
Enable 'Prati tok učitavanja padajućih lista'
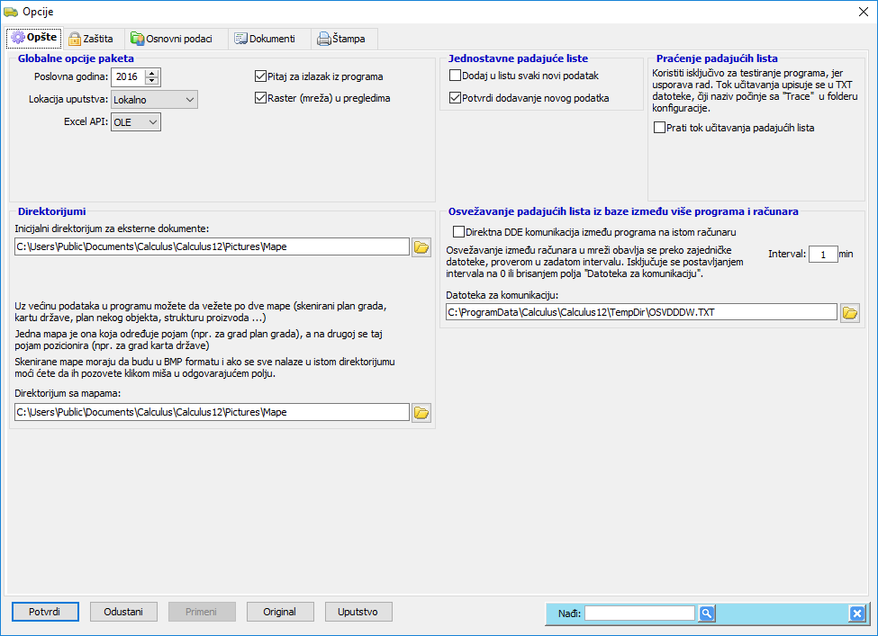(660, 128)
